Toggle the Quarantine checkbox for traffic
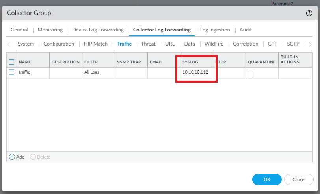This screenshot has width=320, height=194. [251, 73]
